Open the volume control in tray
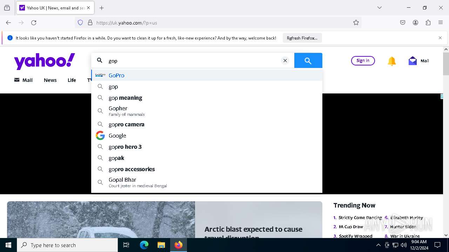Screen dimensions: 449x252 tap(404, 245)
